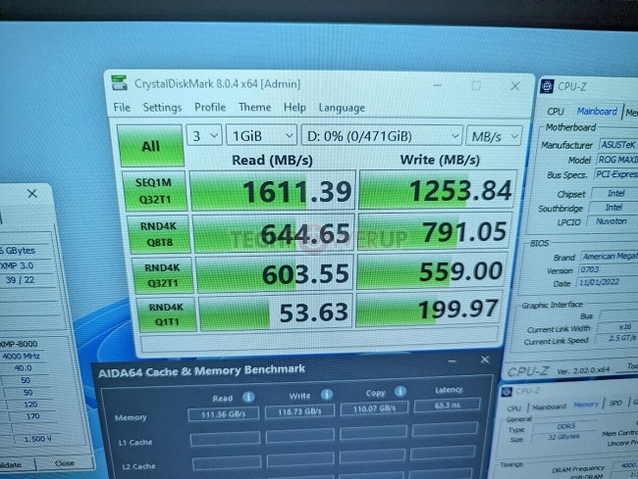Click the L2 Cache read field in AIDA64
This screenshot has height=479, width=638.
[227, 462]
